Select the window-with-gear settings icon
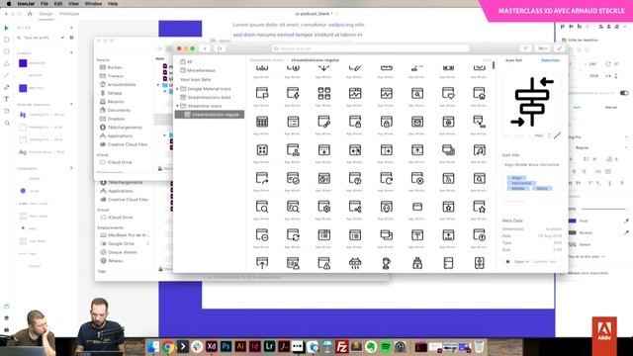633x356 pixels. click(323, 207)
